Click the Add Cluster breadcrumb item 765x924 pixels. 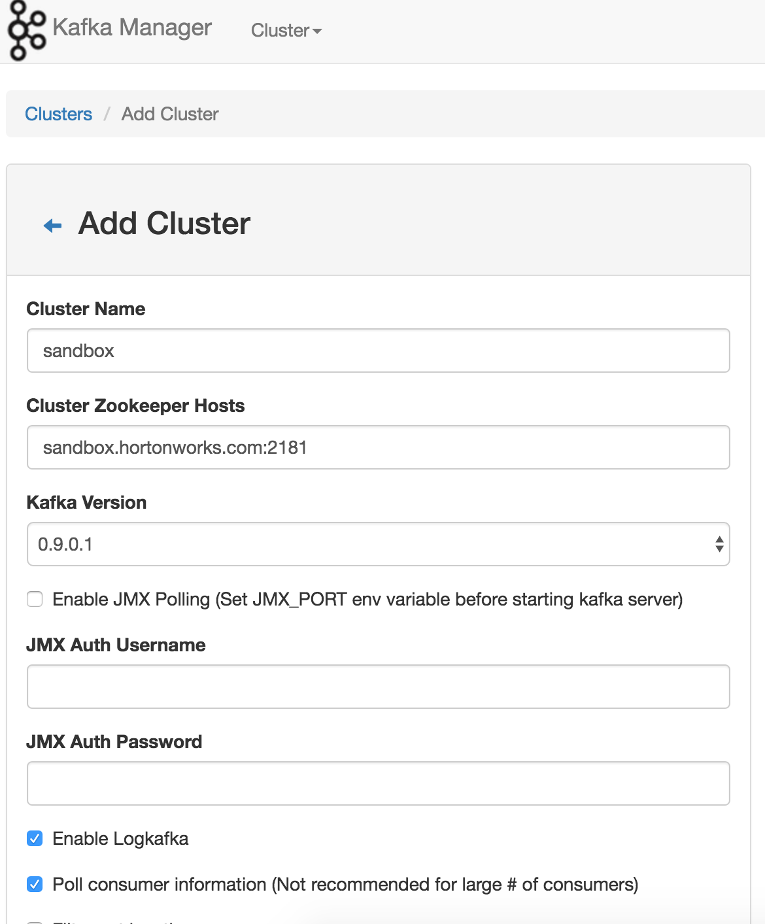(x=170, y=114)
